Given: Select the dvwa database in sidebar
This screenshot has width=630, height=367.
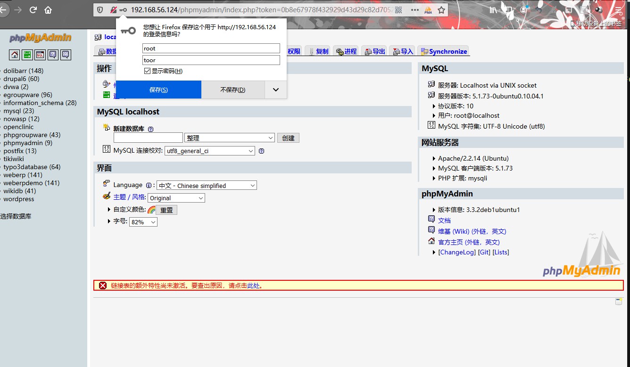Looking at the screenshot, I should 16,87.
